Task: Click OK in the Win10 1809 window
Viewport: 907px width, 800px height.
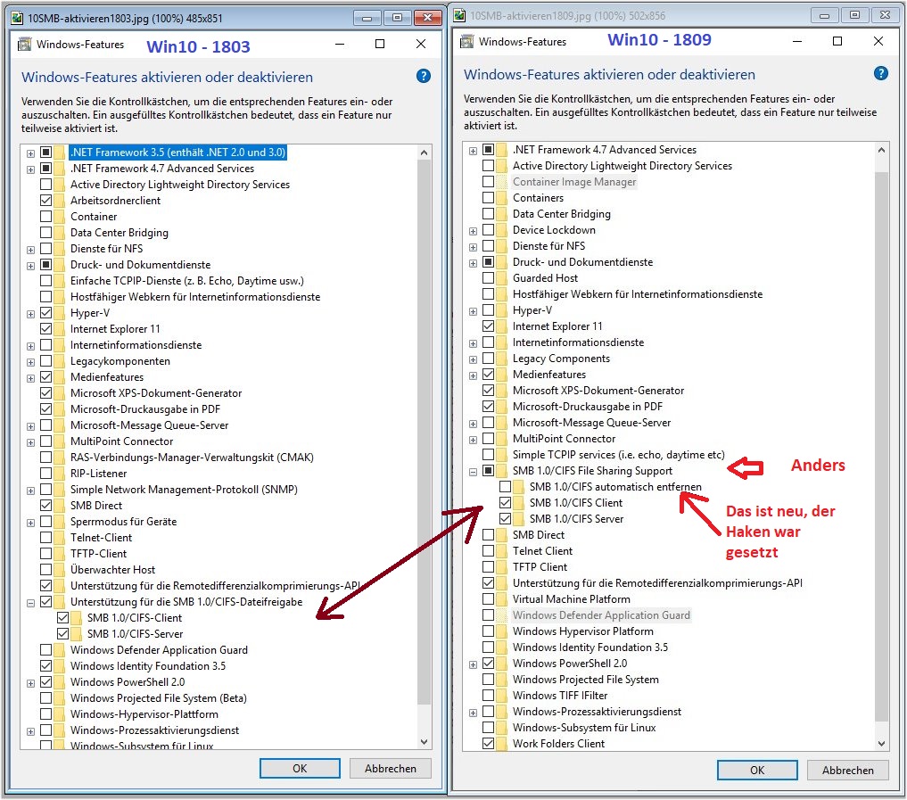Action: tap(757, 770)
